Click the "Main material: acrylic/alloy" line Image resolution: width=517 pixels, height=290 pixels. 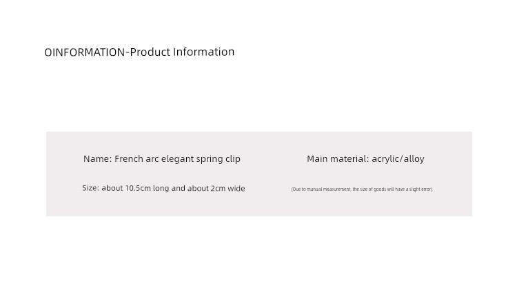(x=365, y=159)
